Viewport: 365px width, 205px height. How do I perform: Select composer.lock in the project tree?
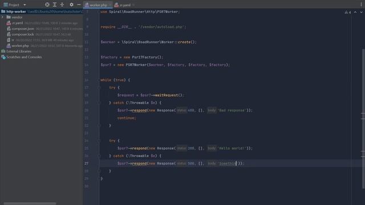pos(23,34)
